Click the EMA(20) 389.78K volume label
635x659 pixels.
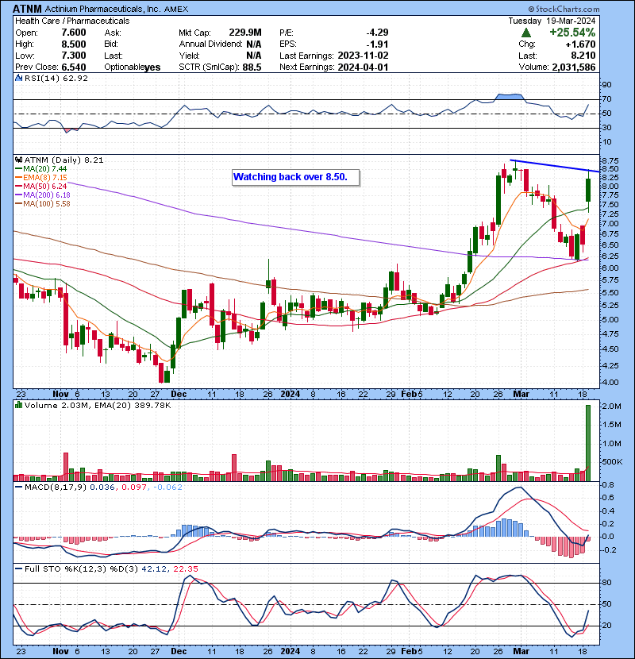133,406
